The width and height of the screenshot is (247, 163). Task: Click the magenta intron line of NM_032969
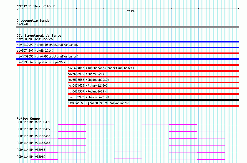[x=128, y=159]
